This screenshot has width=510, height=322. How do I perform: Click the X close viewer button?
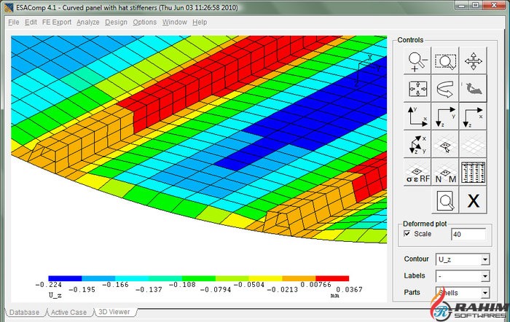point(474,200)
